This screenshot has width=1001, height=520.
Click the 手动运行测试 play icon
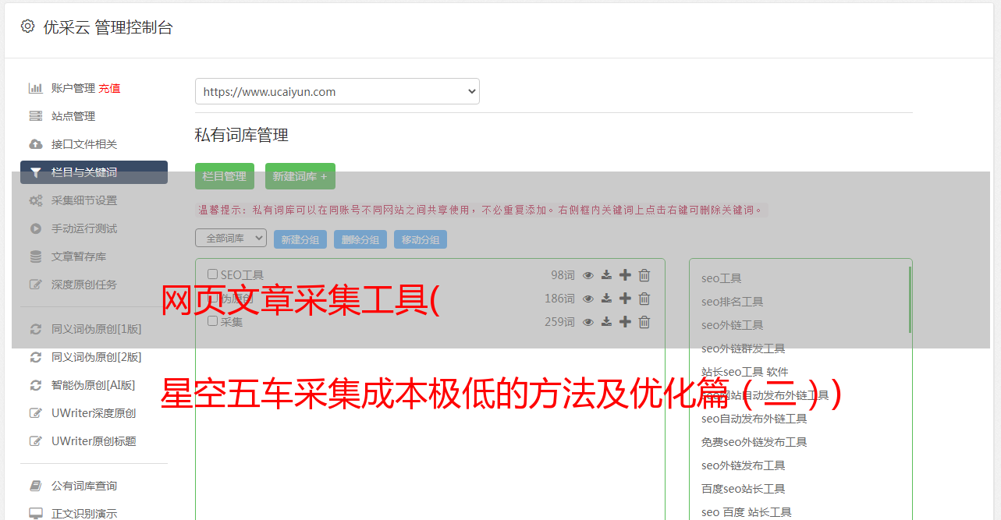point(36,228)
